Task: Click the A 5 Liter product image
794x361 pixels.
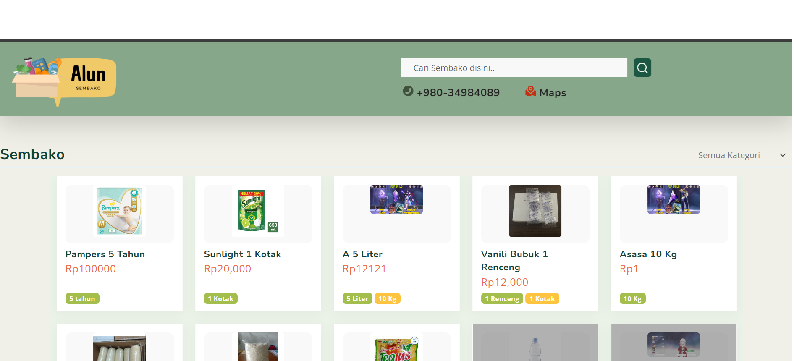Action: [x=396, y=200]
